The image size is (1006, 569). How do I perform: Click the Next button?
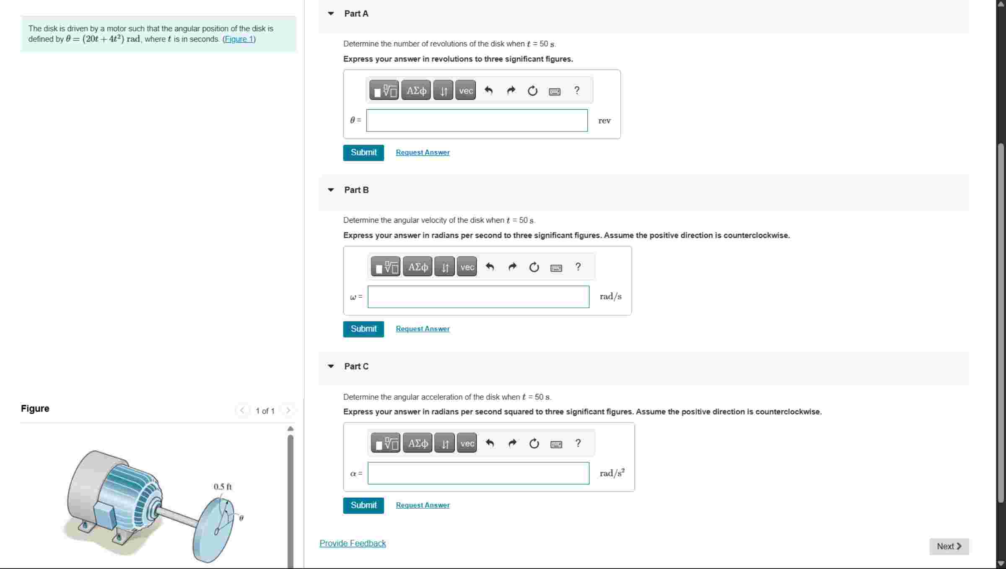pos(949,546)
